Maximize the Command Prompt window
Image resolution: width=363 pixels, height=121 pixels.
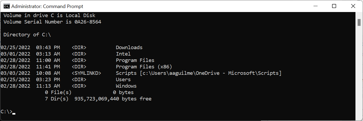(x=334, y=6)
